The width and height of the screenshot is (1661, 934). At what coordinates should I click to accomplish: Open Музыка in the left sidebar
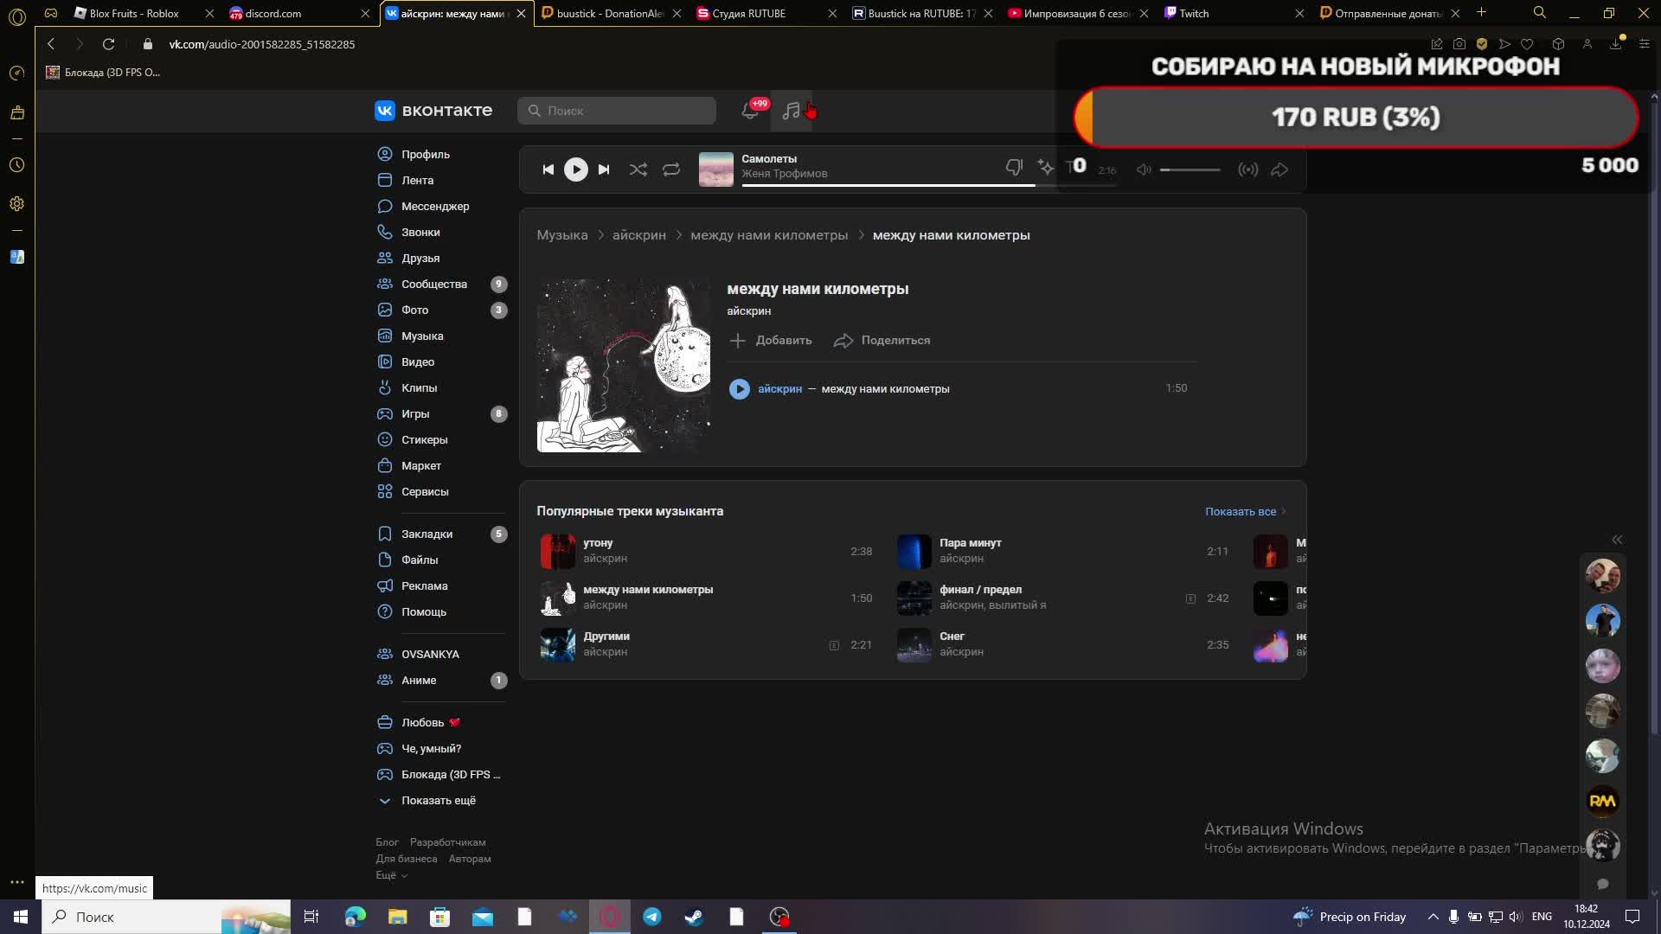point(422,336)
